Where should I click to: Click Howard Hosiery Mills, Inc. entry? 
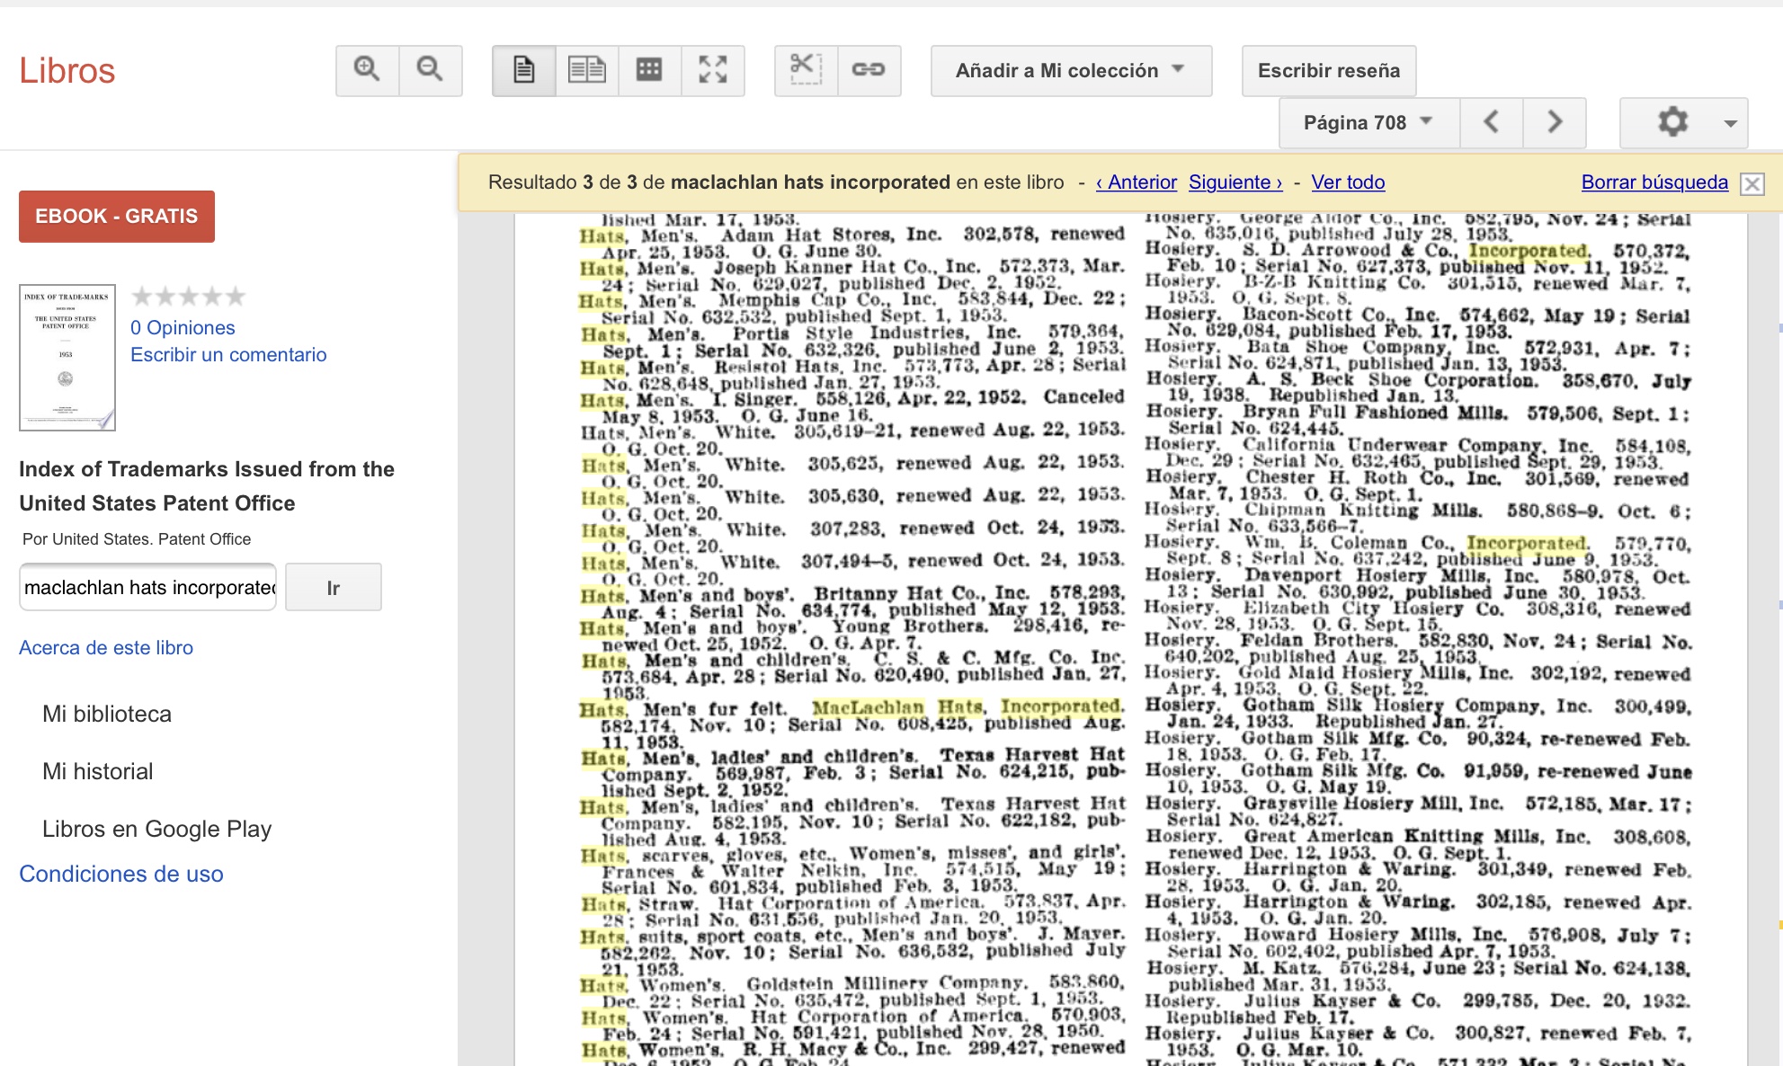(1418, 943)
